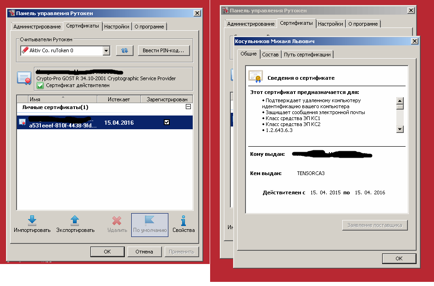This screenshot has height=286, width=434.
Task: Click the certificate details icon in the dialog
Action: [x=256, y=77]
